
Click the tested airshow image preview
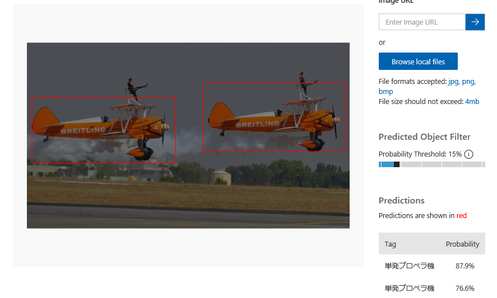pos(188,135)
